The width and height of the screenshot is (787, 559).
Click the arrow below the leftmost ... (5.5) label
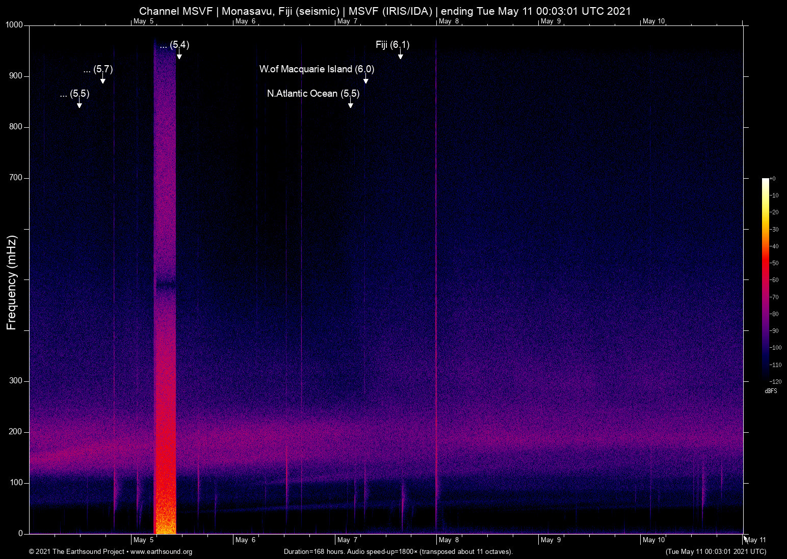pos(80,104)
